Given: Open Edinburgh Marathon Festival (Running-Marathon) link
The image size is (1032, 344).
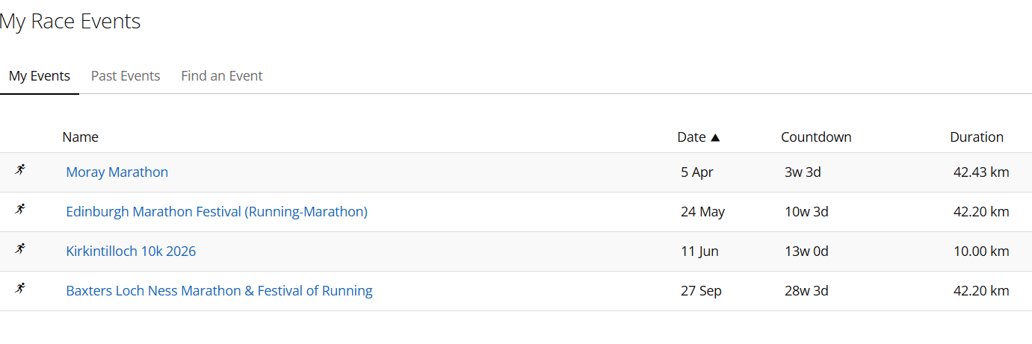Looking at the screenshot, I should click(x=217, y=212).
